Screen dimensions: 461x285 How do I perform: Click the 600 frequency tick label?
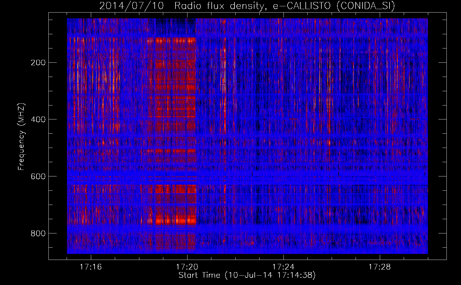[38, 176]
